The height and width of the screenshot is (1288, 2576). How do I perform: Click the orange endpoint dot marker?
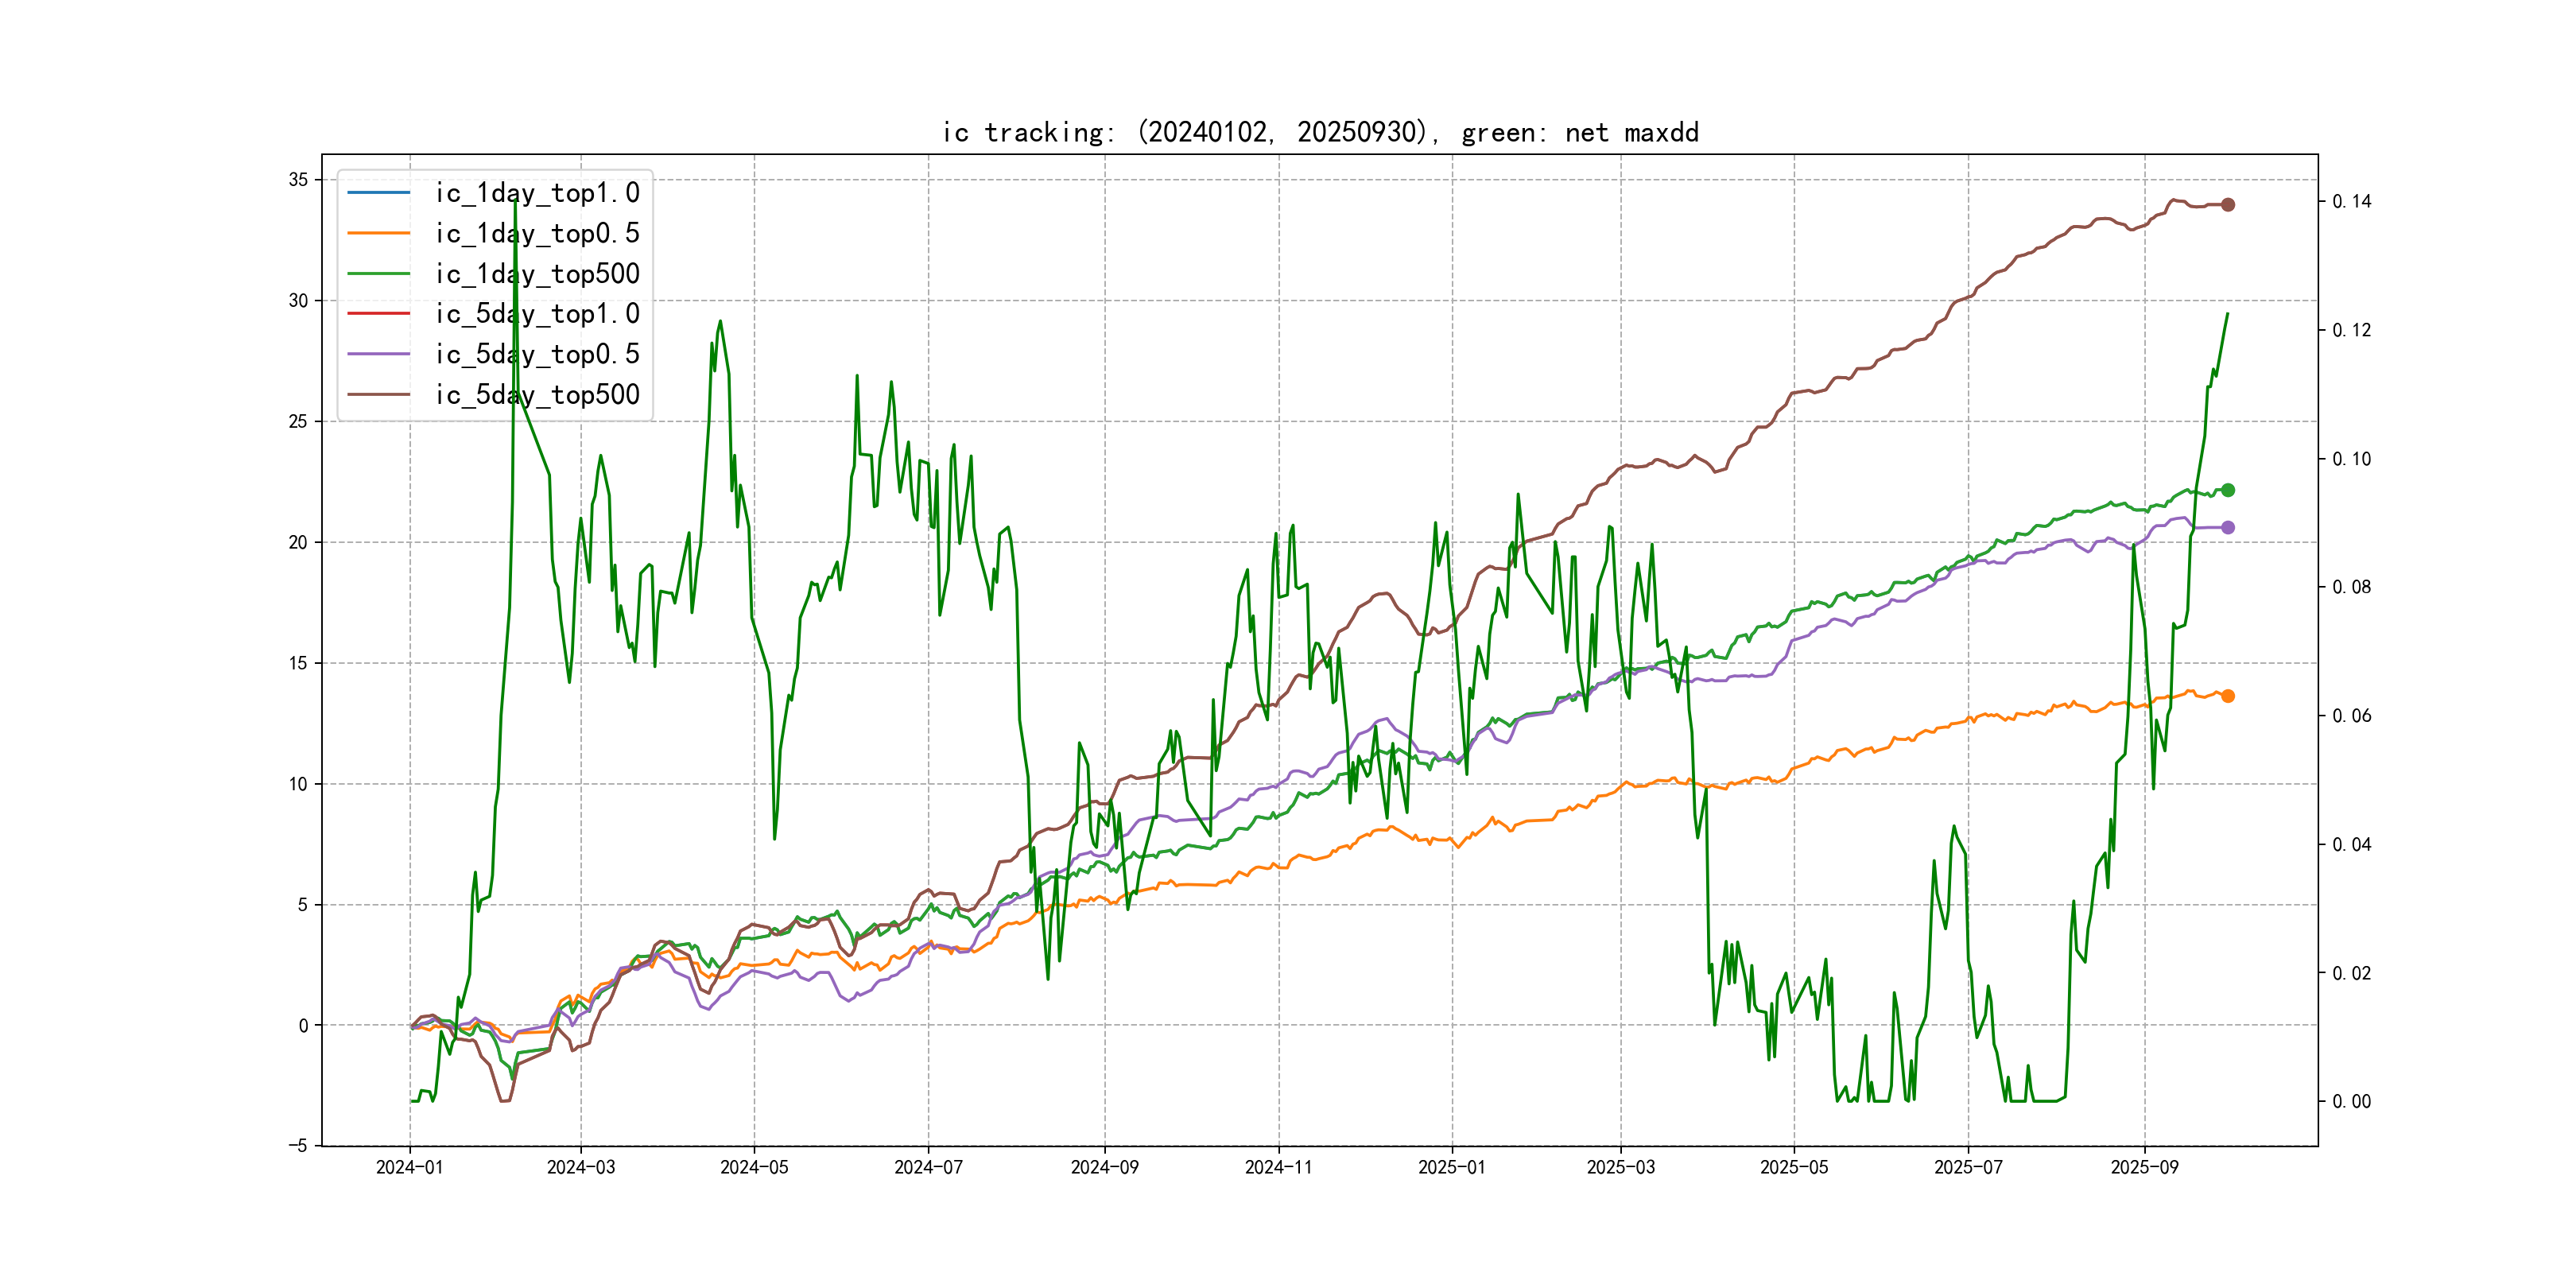tap(2227, 696)
